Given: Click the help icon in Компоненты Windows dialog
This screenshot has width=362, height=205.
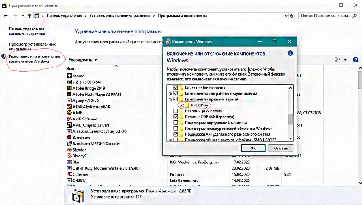Looking at the screenshot, I should click(x=290, y=53).
